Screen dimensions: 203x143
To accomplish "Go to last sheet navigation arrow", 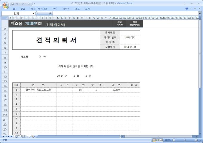I will tap(11, 136).
